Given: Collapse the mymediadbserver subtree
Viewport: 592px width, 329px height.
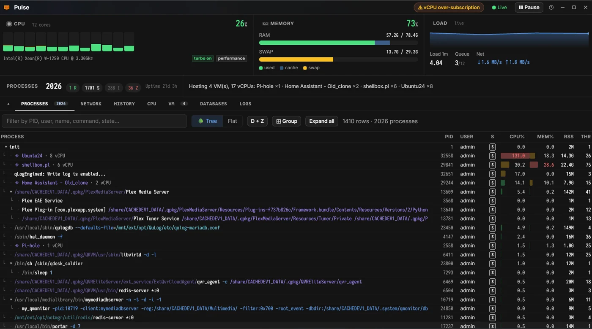Looking at the screenshot, I should click(x=11, y=300).
